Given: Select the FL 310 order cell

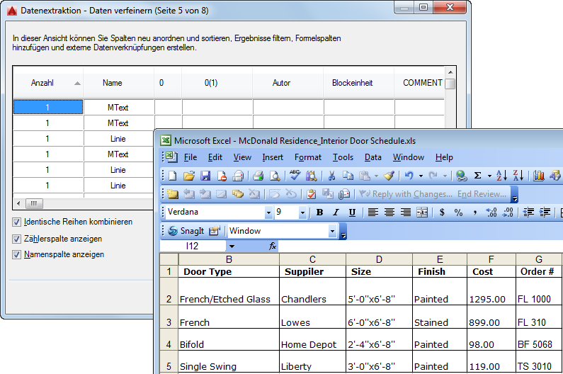Looking at the screenshot, I should coord(539,317).
